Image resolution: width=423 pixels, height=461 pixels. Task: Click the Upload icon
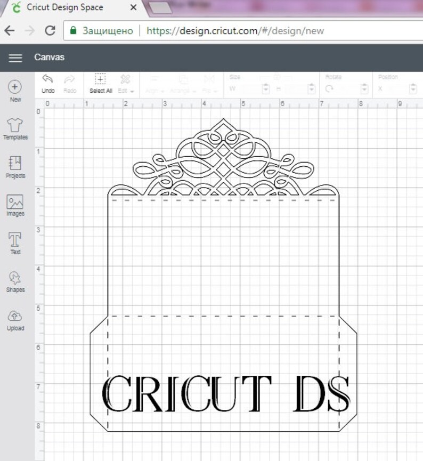(x=15, y=320)
